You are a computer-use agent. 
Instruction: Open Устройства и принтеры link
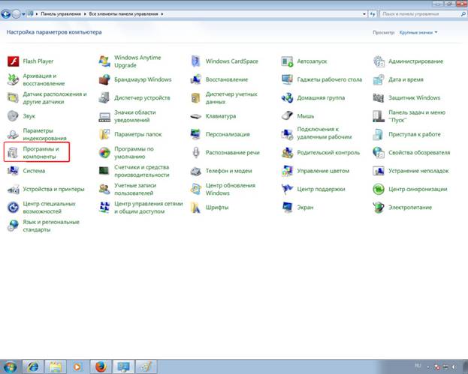point(54,189)
